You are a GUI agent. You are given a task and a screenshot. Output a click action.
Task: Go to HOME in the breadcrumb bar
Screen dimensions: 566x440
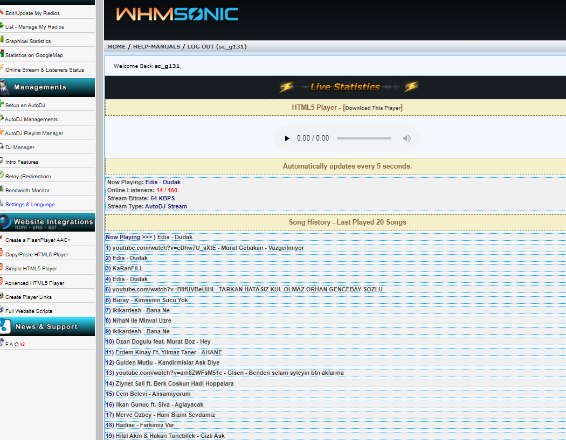point(116,46)
